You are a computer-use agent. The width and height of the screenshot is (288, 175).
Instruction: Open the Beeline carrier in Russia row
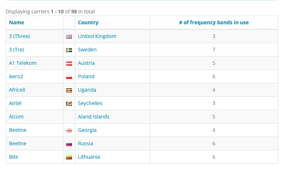[x=18, y=143]
